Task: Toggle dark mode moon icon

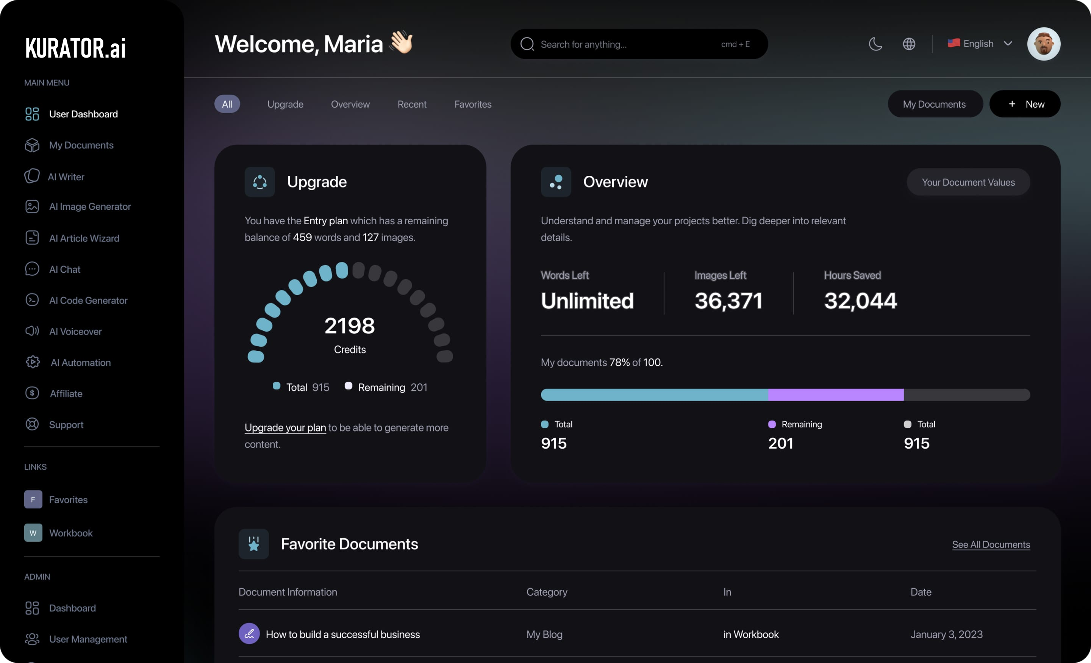Action: (x=875, y=43)
